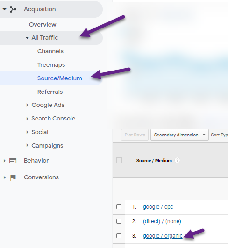The width and height of the screenshot is (228, 248).
Task: Go to the Referrals report
Action: (50, 92)
